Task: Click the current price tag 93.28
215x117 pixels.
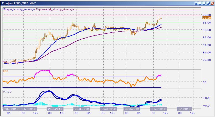Action: coord(207,18)
